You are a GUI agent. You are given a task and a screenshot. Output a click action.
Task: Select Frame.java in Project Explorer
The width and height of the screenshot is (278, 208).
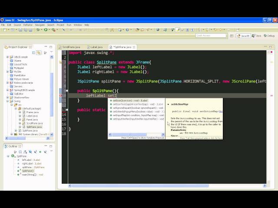tap(31, 112)
